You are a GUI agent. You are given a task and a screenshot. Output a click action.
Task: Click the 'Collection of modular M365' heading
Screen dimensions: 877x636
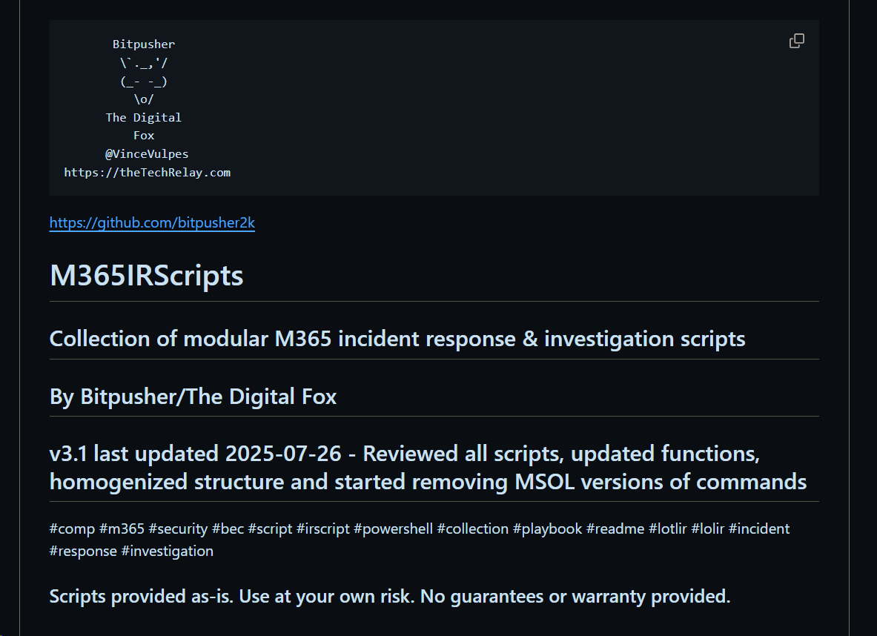(397, 339)
